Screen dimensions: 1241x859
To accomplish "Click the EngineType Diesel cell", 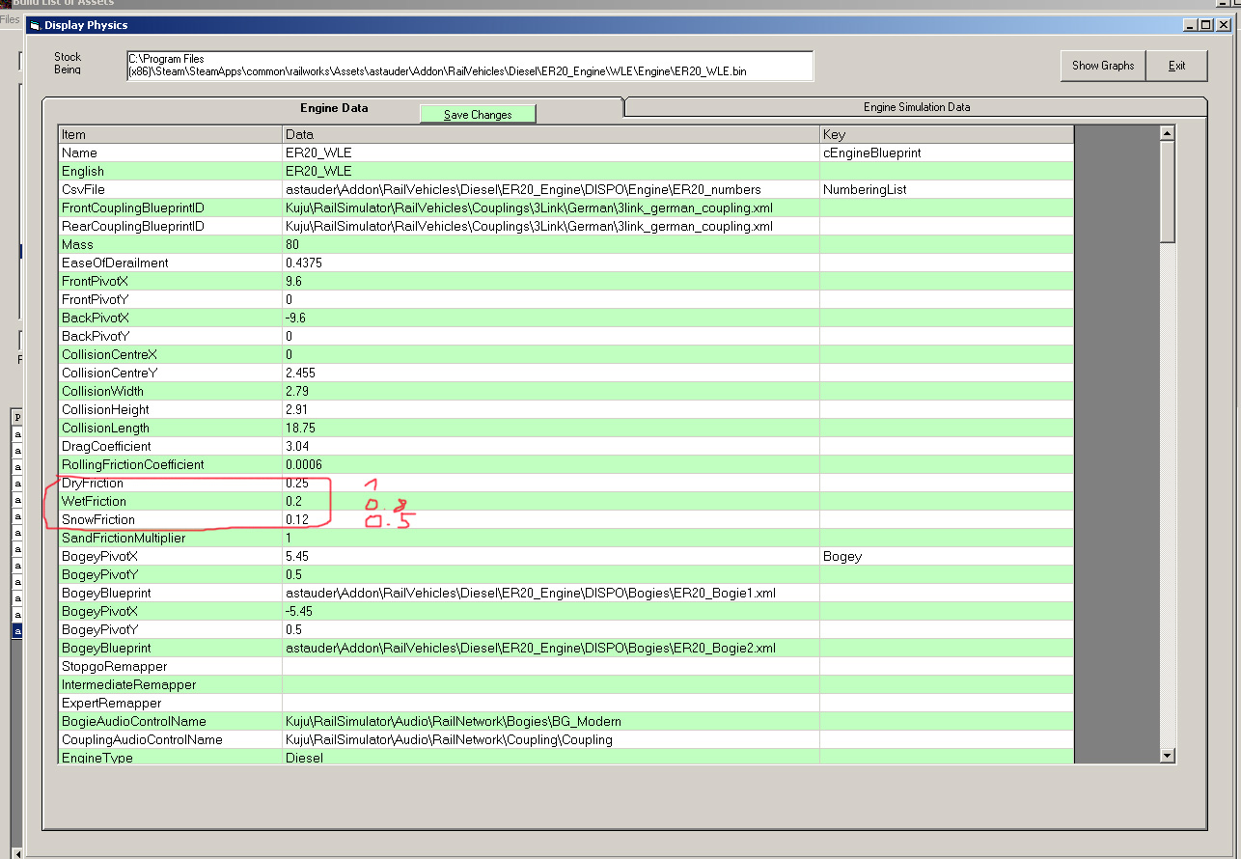I will pos(550,758).
